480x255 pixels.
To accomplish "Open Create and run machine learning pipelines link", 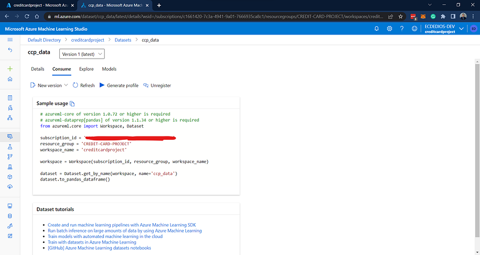I will [x=122, y=225].
